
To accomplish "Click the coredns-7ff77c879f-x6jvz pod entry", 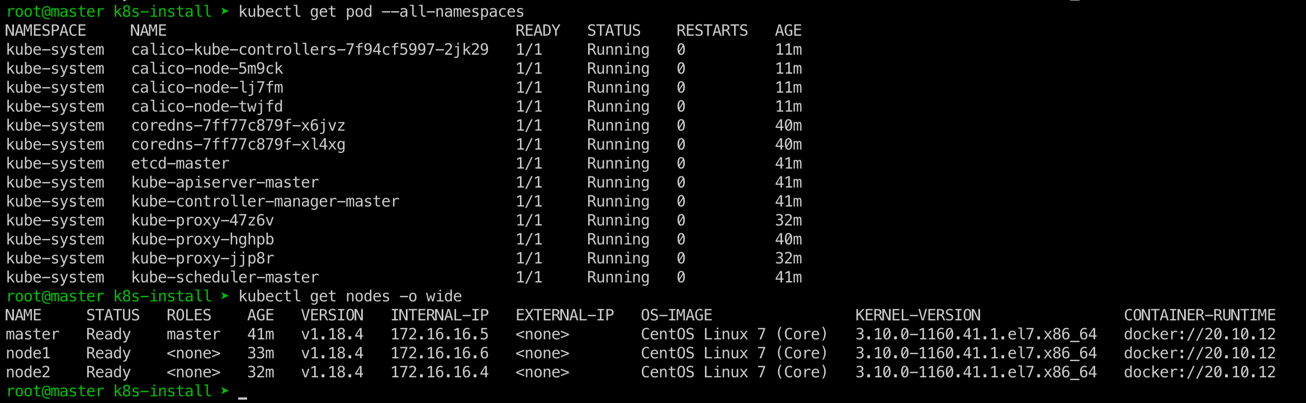I will (x=238, y=126).
